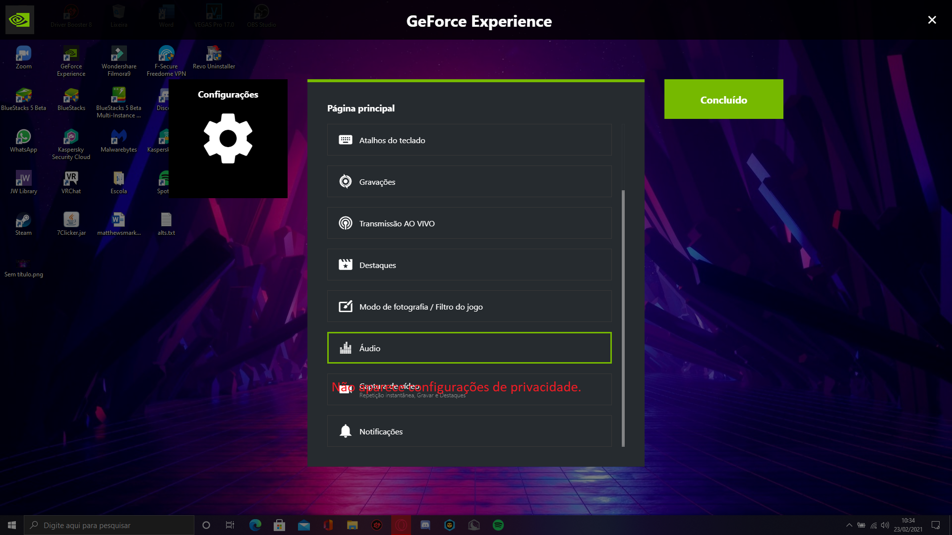952x535 pixels.
Task: Select the Áudio settings entry
Action: [x=469, y=348]
